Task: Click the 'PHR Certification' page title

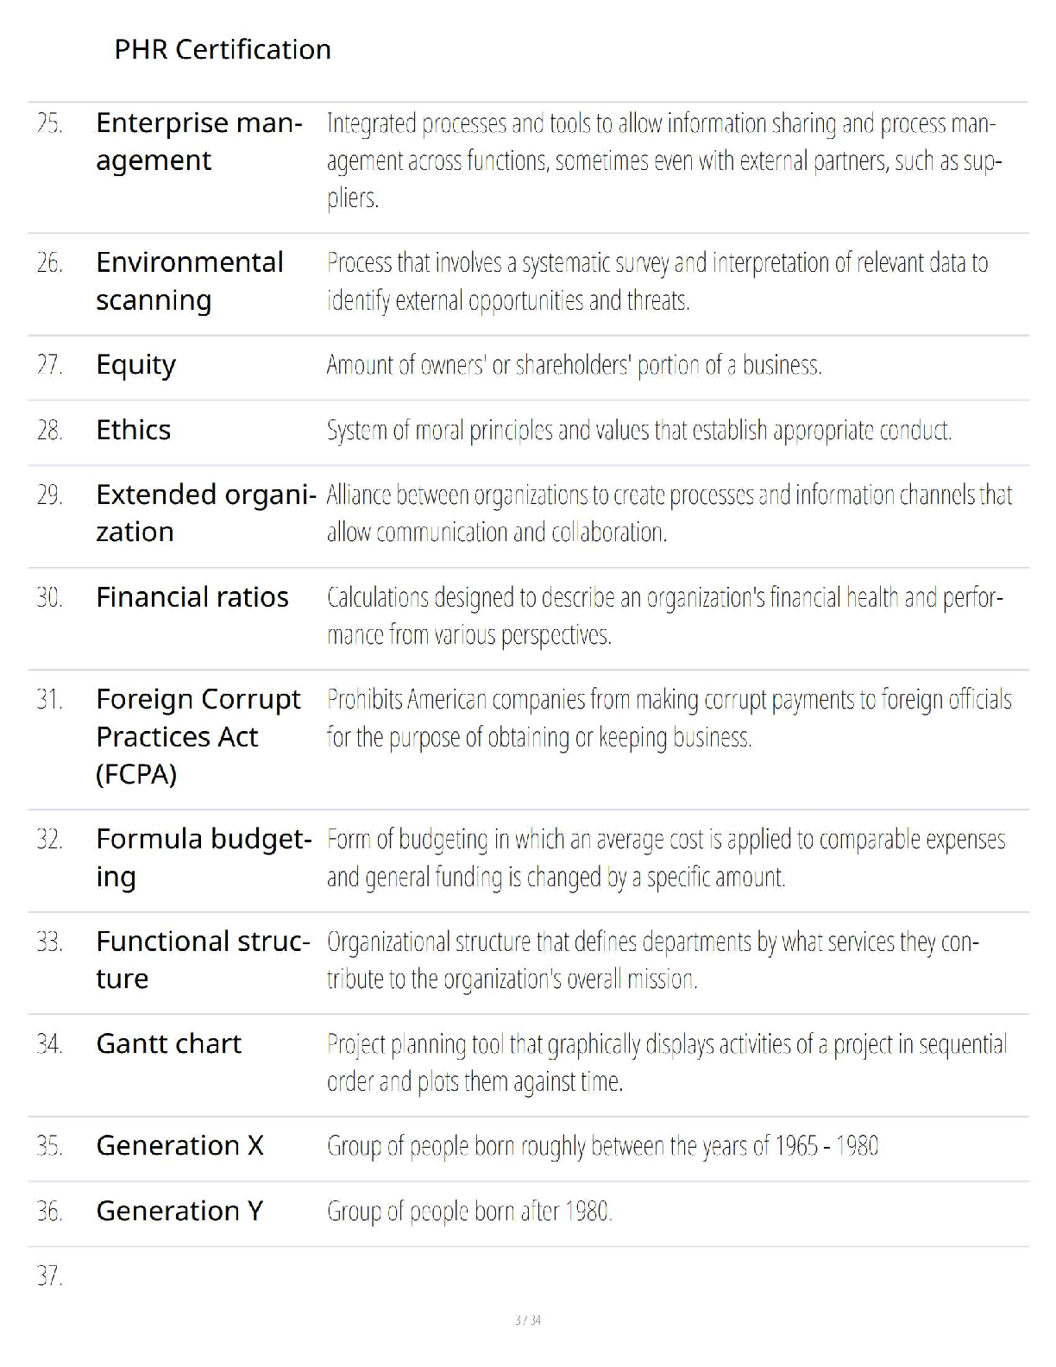Action: 223,49
